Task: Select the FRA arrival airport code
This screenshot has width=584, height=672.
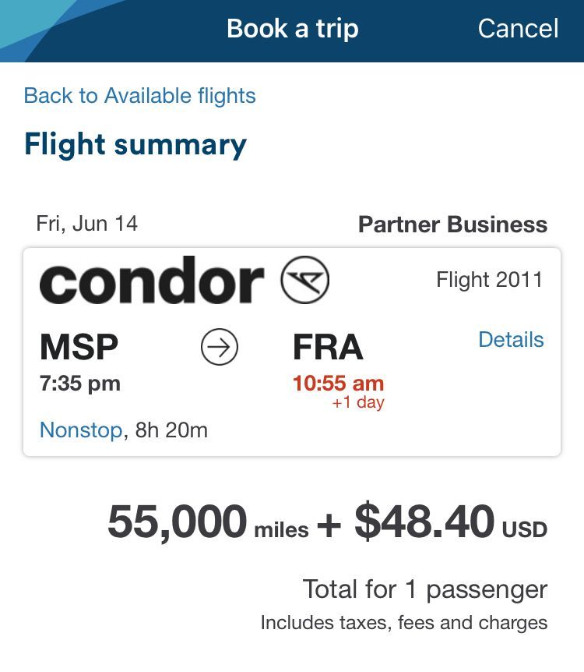Action: 328,347
